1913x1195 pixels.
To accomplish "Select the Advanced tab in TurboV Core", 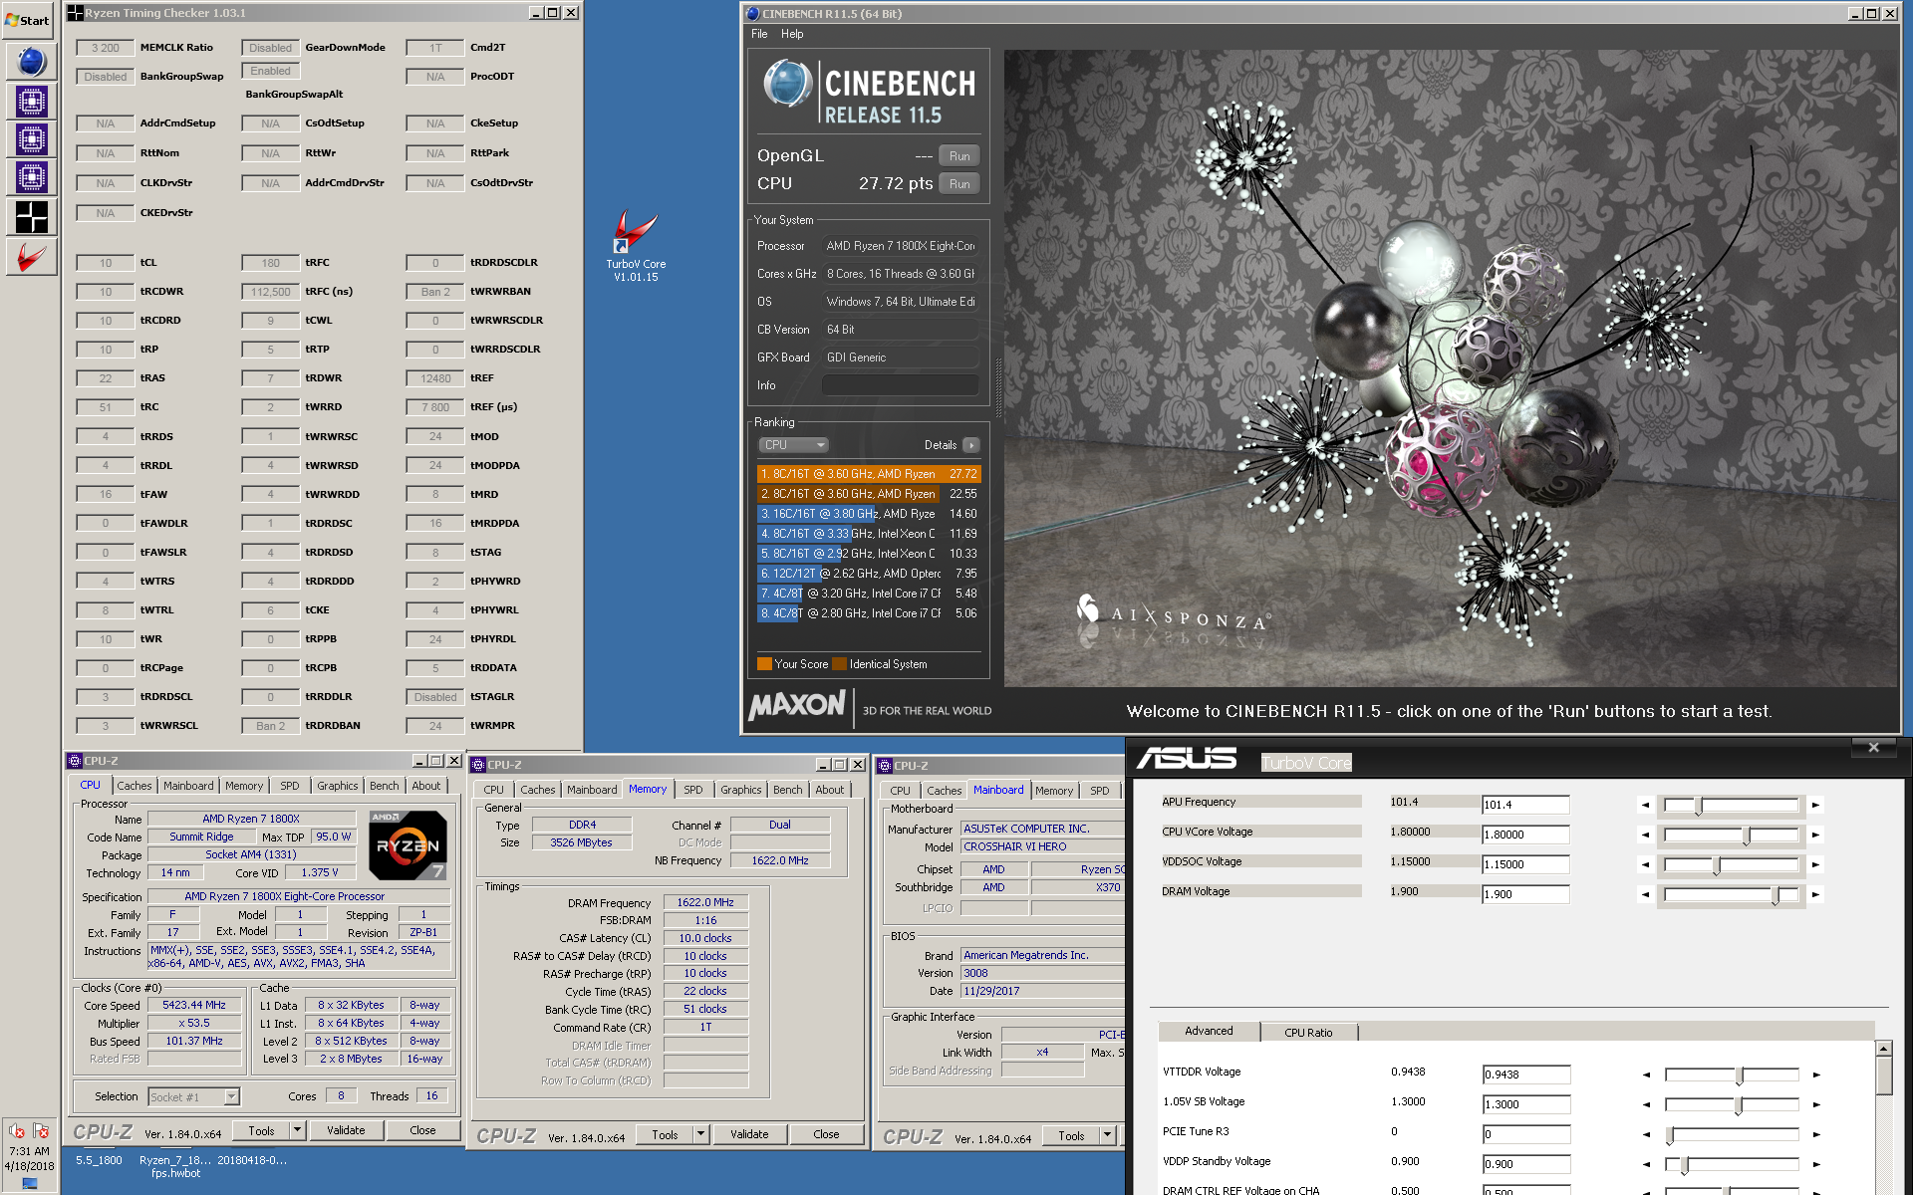I will tap(1209, 1031).
